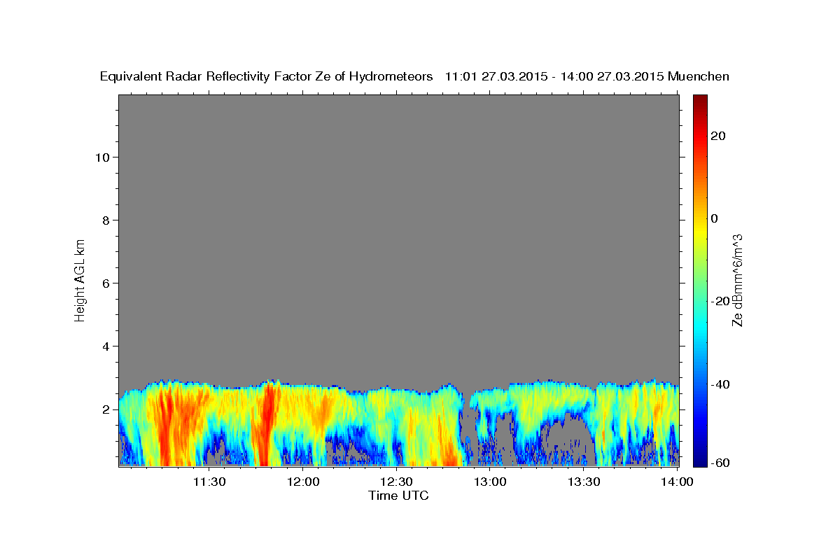Click the height tick label '4'

[x=105, y=346]
